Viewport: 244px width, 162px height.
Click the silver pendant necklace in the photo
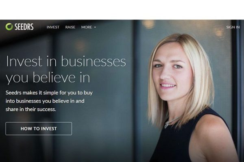pos(168,124)
